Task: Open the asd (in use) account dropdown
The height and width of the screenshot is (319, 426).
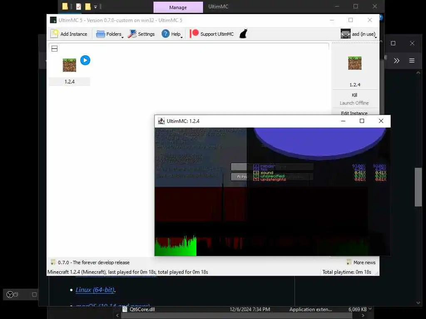Action: coord(359,34)
